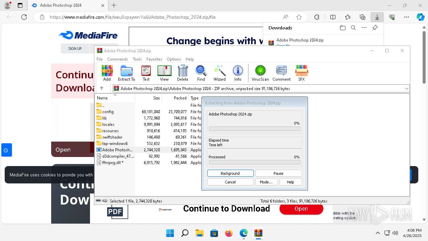Open the Favorites menu
The height and width of the screenshot is (241, 428).
pos(154,59)
